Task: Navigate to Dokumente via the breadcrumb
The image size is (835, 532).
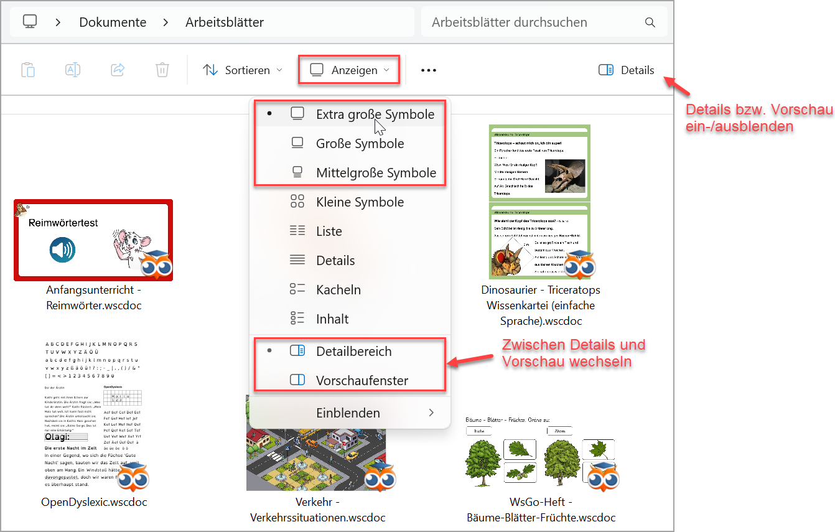Action: tap(113, 21)
